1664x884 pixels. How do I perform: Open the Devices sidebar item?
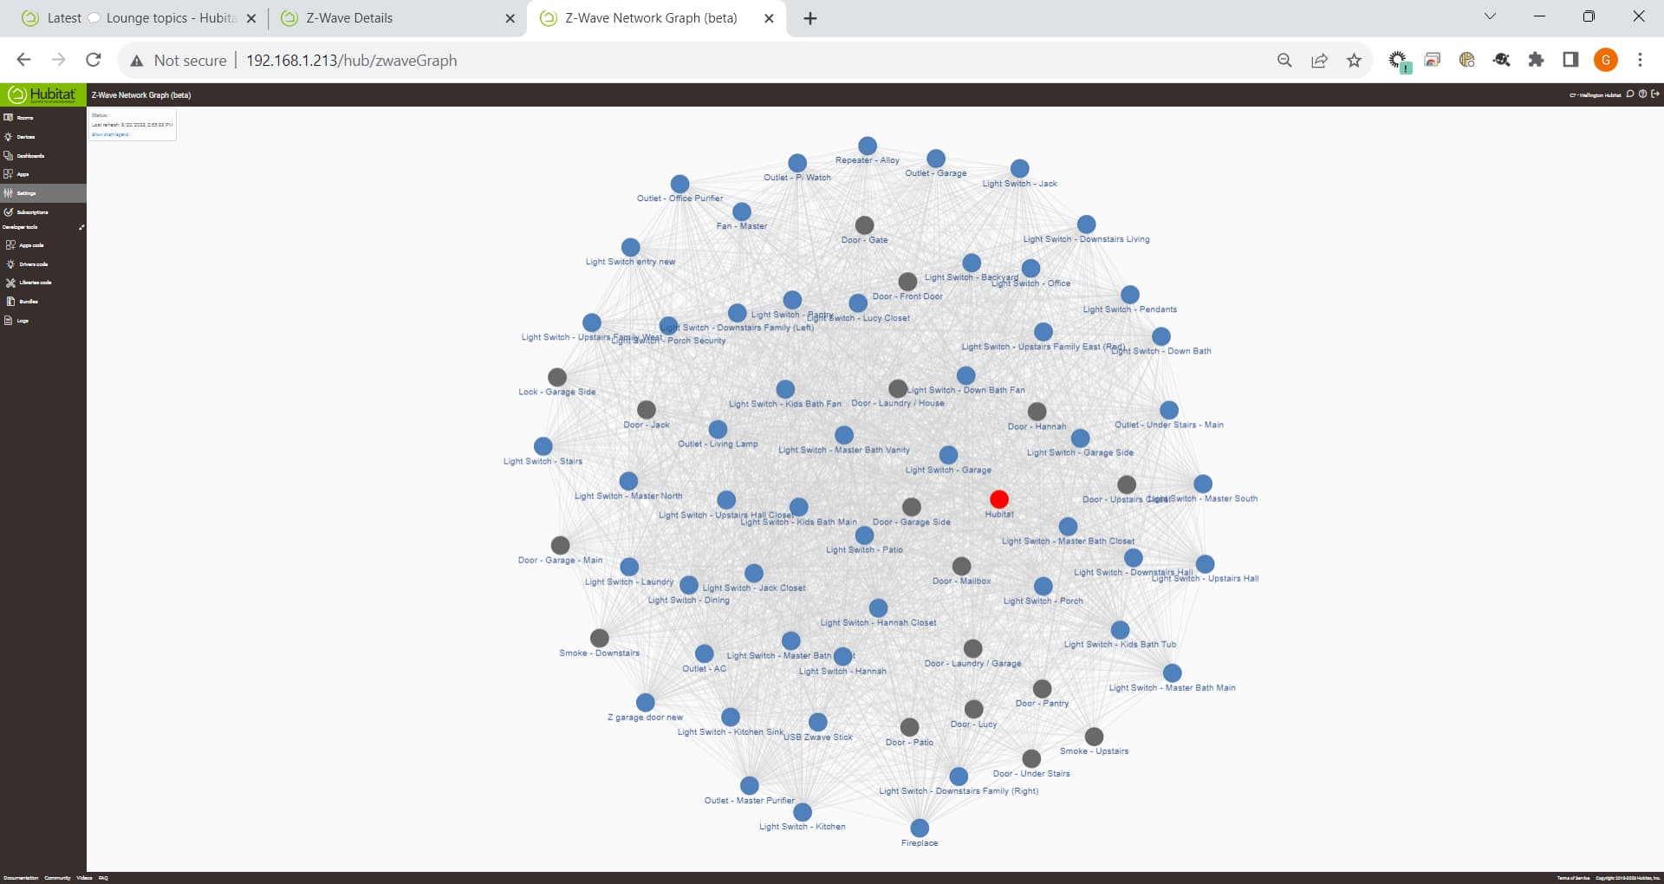pyautogui.click(x=43, y=137)
